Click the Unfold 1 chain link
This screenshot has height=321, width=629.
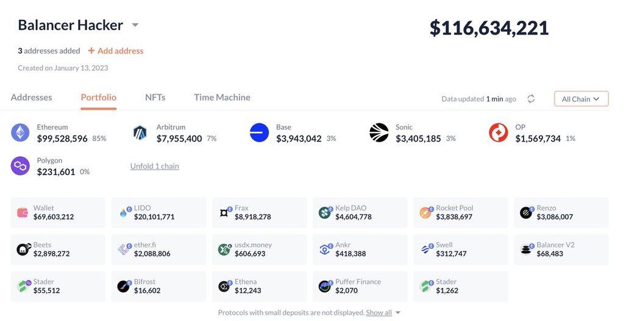pos(155,166)
